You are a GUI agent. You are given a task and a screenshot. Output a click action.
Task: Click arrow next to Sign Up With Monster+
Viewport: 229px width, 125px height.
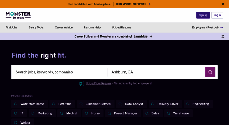point(149,4)
